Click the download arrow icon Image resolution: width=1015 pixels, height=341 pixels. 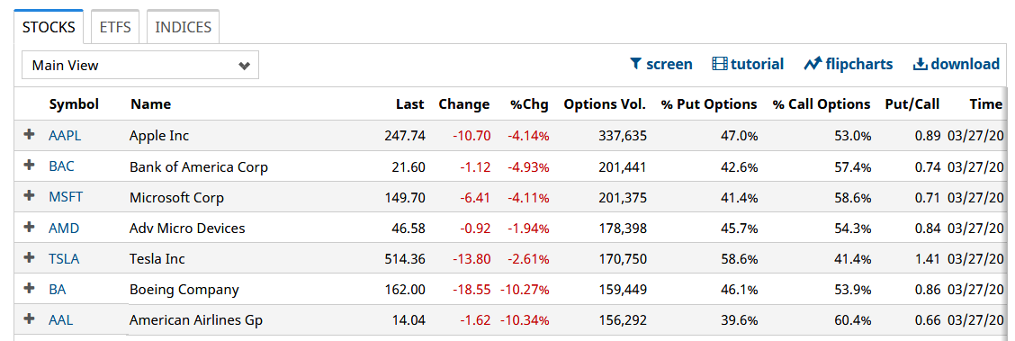pyautogui.click(x=920, y=64)
